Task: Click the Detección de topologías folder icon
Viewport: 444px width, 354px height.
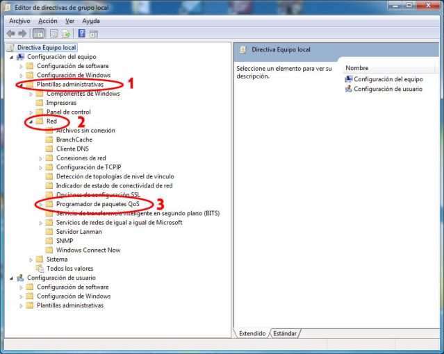Action: point(49,176)
